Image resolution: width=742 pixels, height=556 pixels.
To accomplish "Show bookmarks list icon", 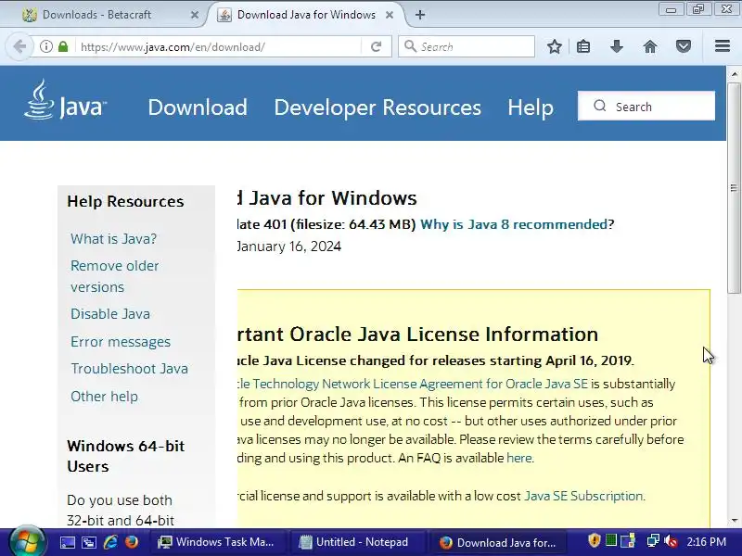I will 583,46.
